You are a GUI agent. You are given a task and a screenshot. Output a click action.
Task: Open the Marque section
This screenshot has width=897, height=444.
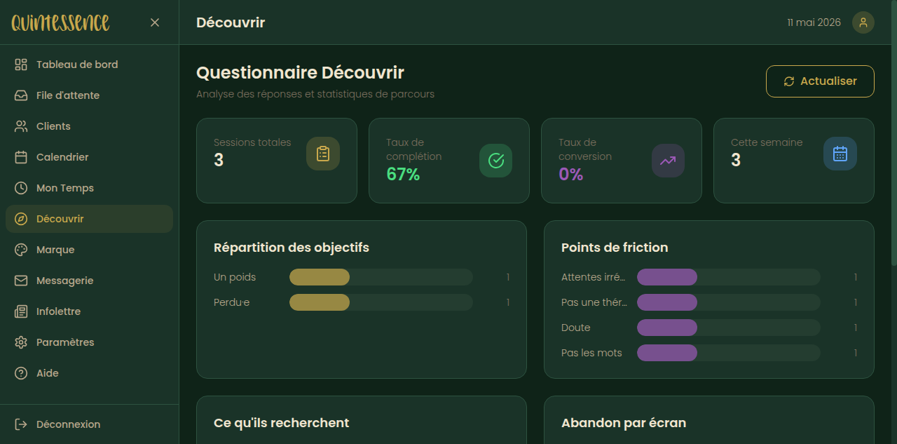pos(89,250)
